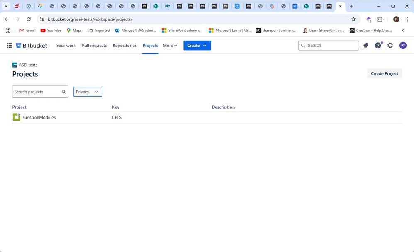This screenshot has width=414, height=252.
Task: Open Maps bookmark
Action: click(x=74, y=31)
